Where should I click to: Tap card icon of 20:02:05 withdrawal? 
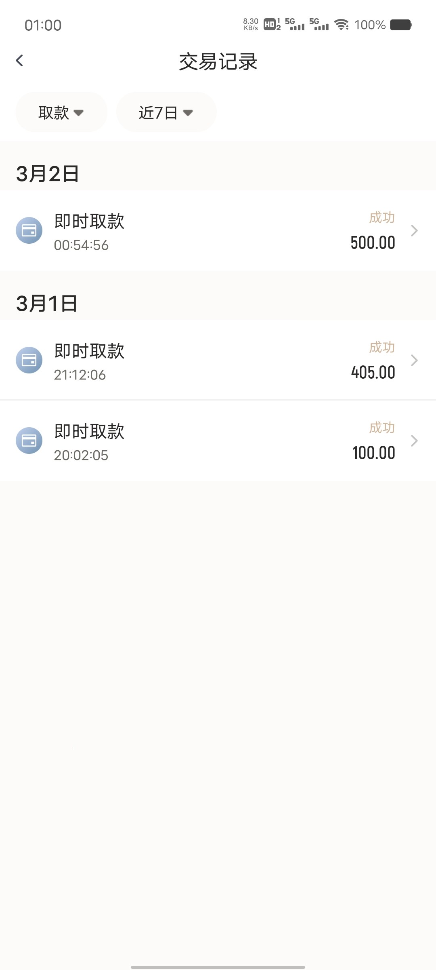[29, 441]
